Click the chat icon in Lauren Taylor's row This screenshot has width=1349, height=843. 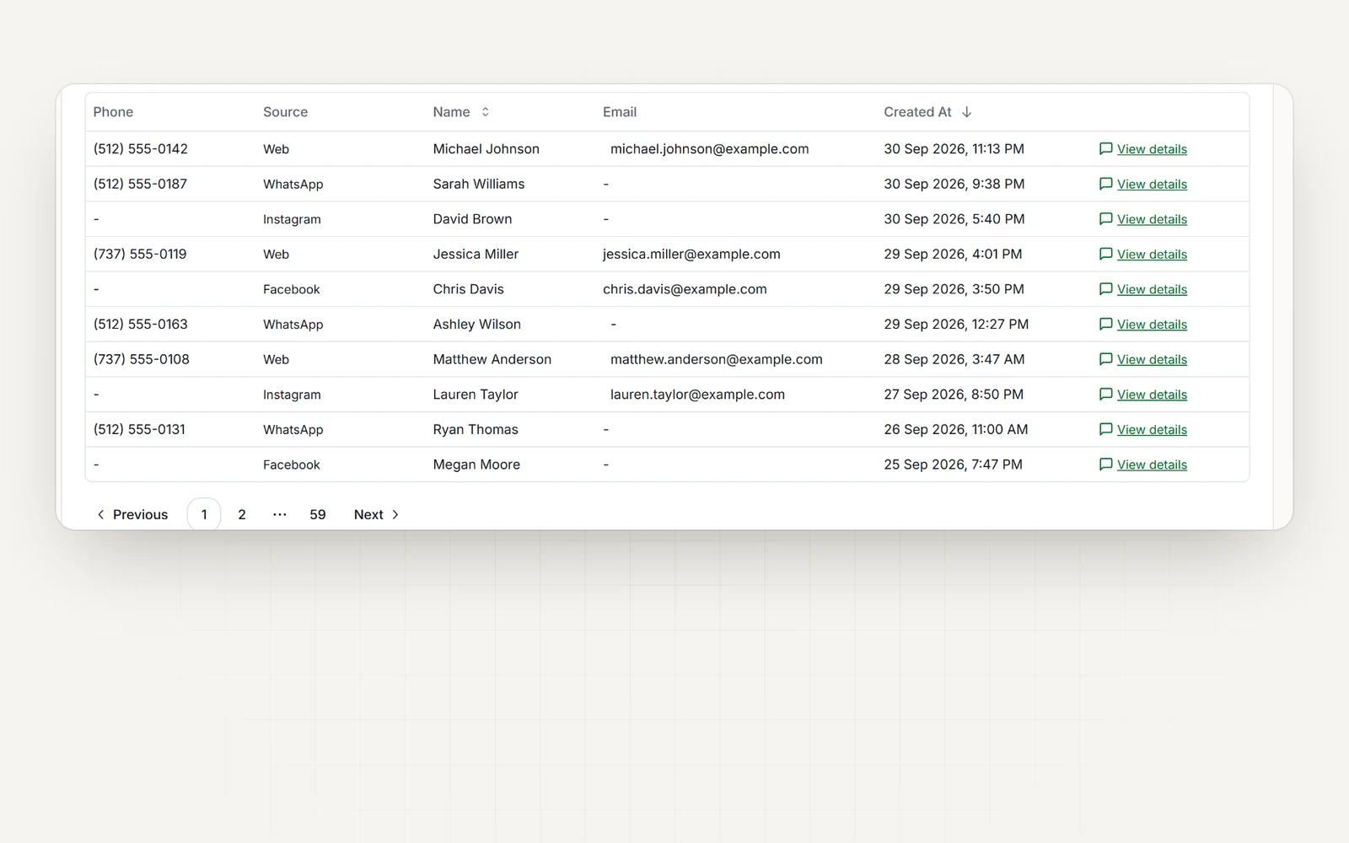coord(1105,395)
